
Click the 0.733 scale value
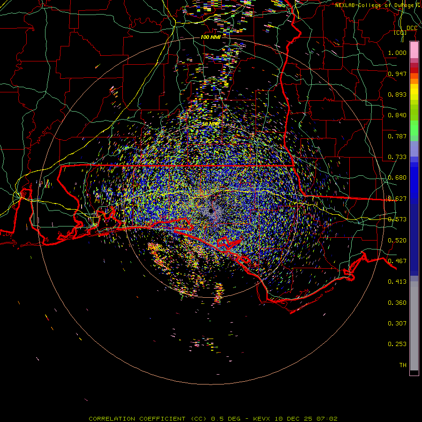click(x=397, y=157)
